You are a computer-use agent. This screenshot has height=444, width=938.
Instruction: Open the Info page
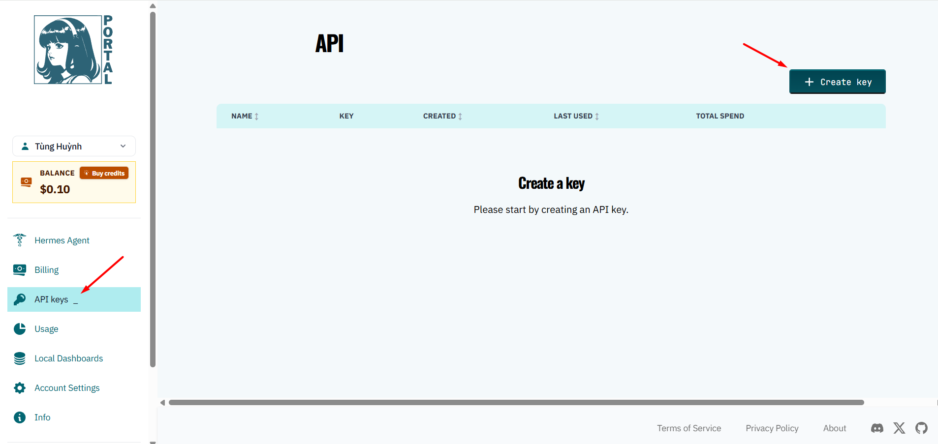tap(42, 417)
